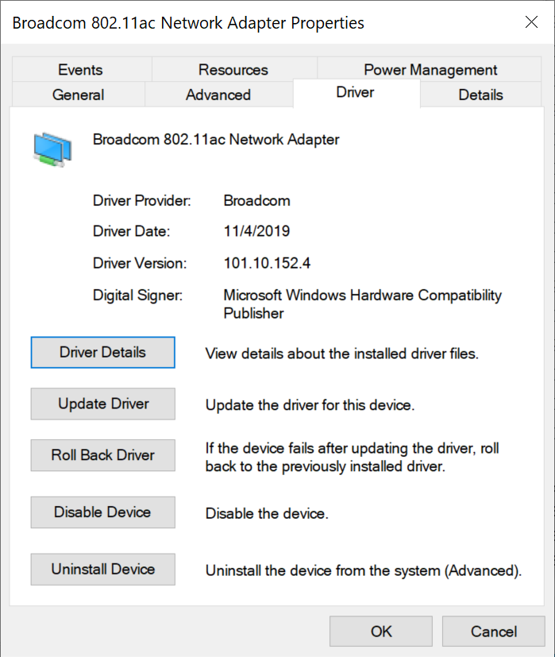Confirm with the OK button
Image resolution: width=555 pixels, height=657 pixels.
(381, 632)
